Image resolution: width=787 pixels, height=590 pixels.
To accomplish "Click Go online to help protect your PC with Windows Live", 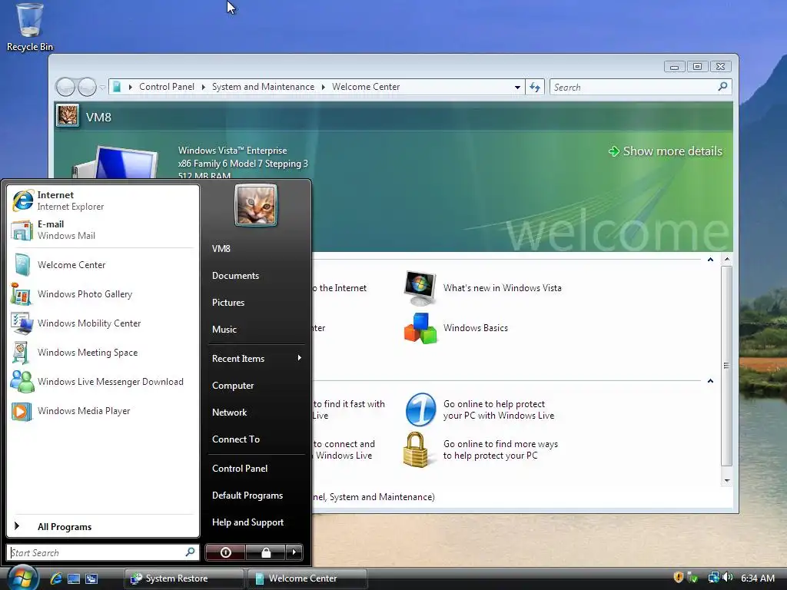I will coord(480,410).
